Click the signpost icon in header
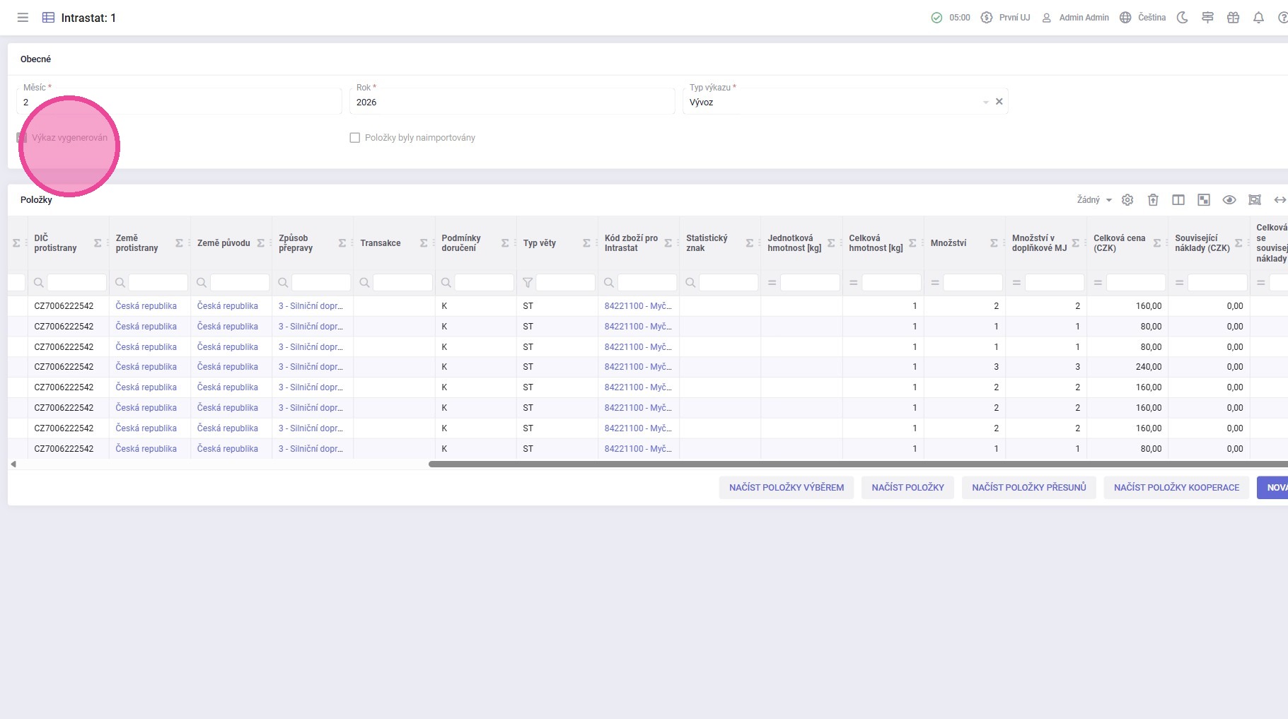 [1207, 18]
